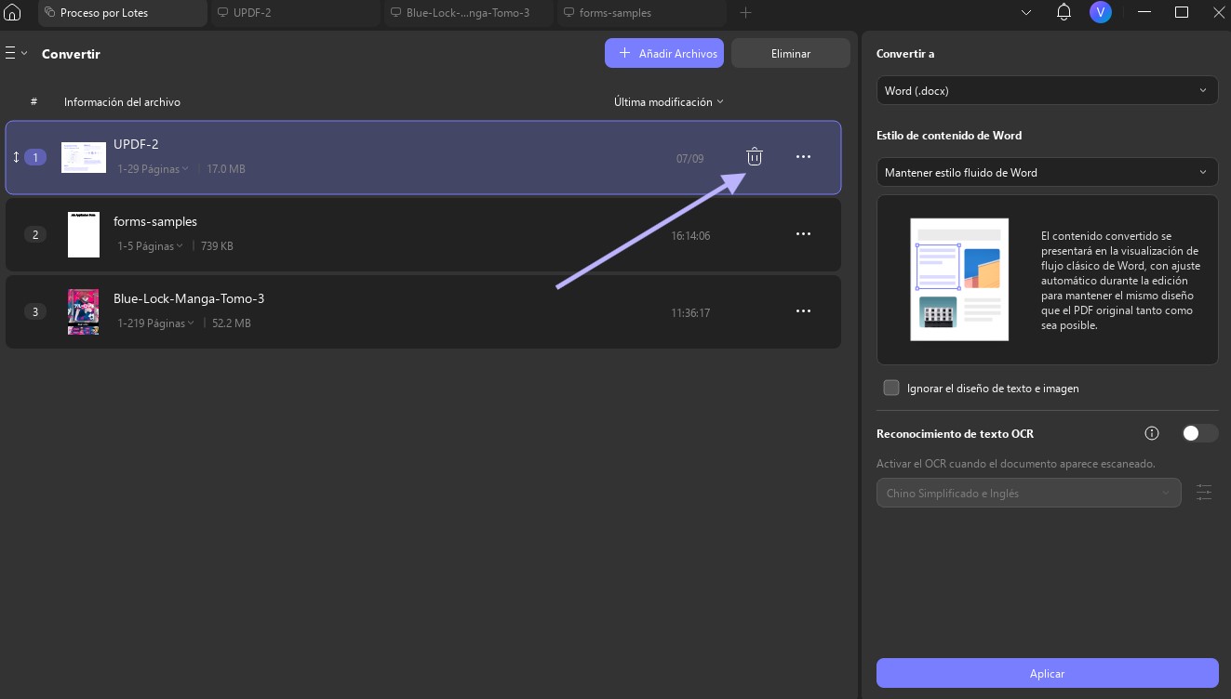Open more options for UPDF-2 file
1231x699 pixels.
(804, 157)
